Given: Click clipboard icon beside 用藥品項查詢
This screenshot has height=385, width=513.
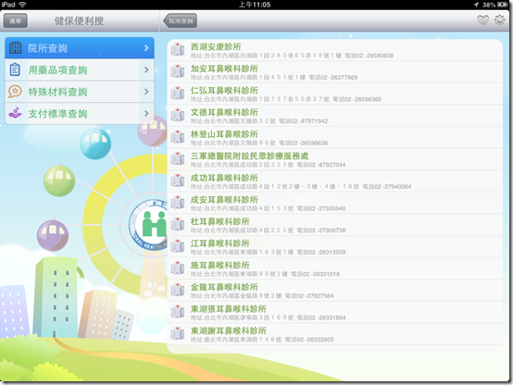Looking at the screenshot, I should [x=15, y=69].
